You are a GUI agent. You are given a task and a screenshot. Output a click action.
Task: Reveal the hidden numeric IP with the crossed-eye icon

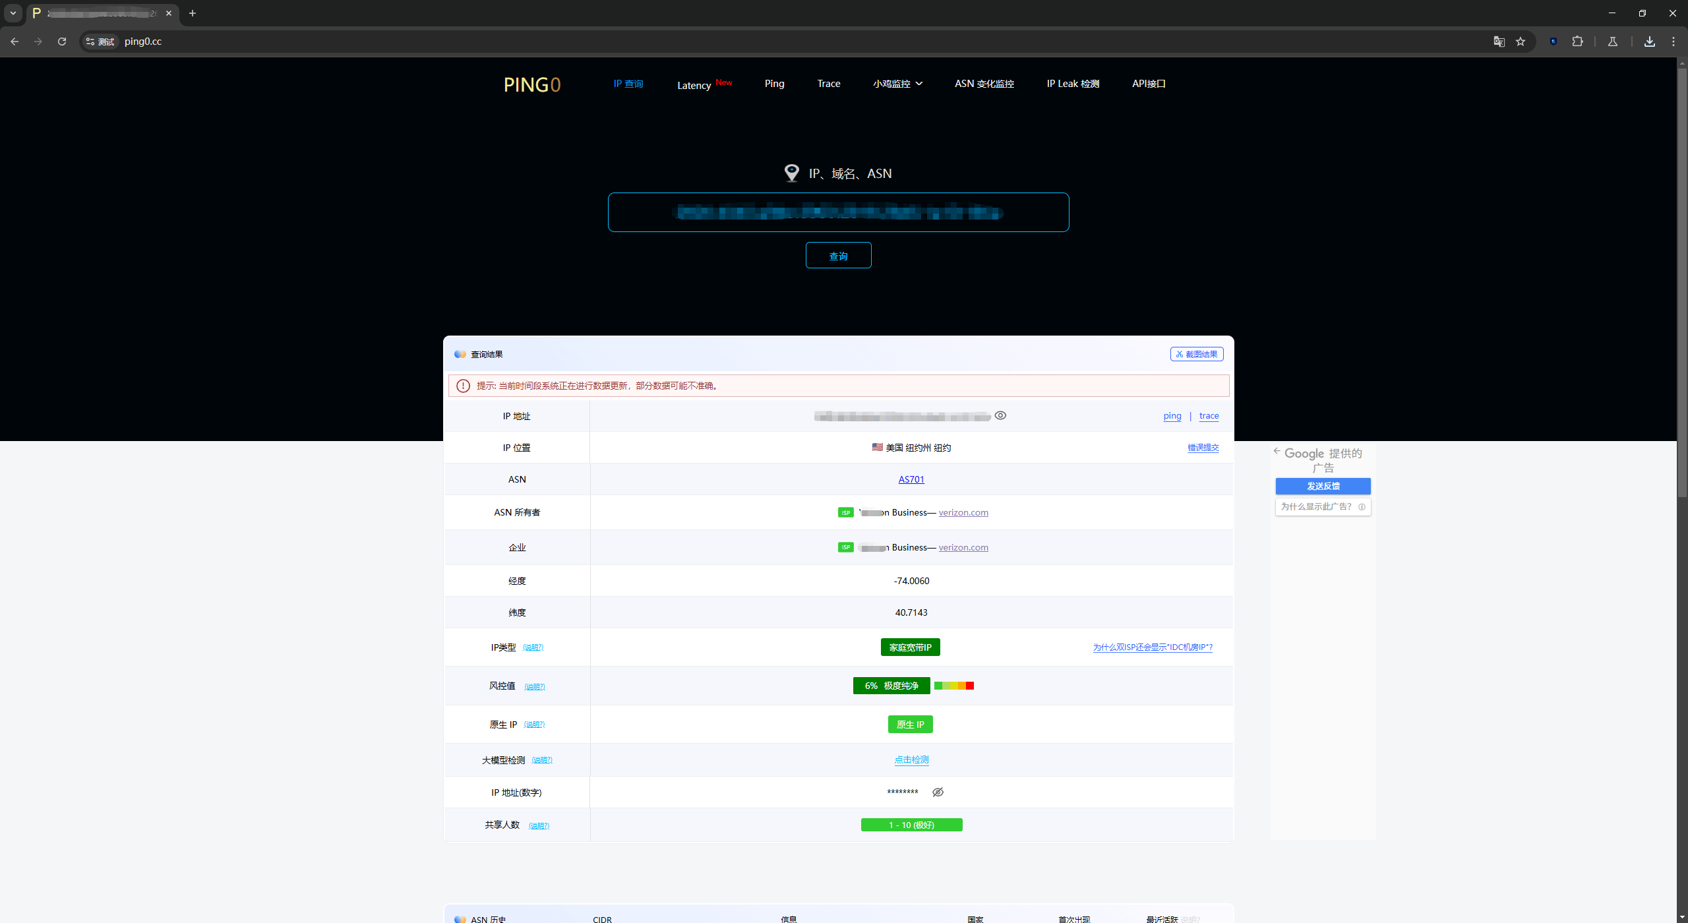click(x=938, y=792)
